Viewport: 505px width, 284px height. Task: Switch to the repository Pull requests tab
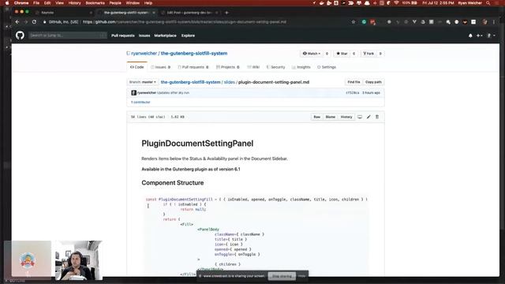point(193,67)
